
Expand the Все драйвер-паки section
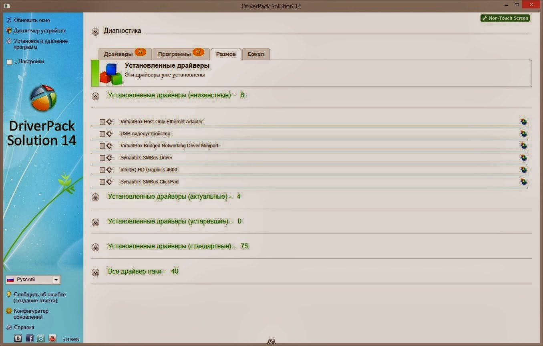click(95, 272)
